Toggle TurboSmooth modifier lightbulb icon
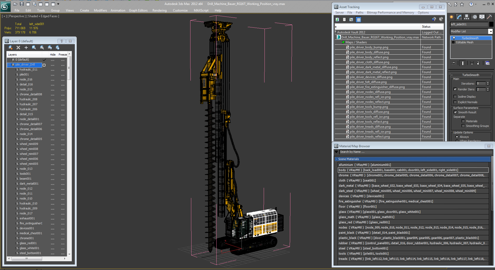Image resolution: width=495 pixels, height=270 pixels. click(454, 38)
